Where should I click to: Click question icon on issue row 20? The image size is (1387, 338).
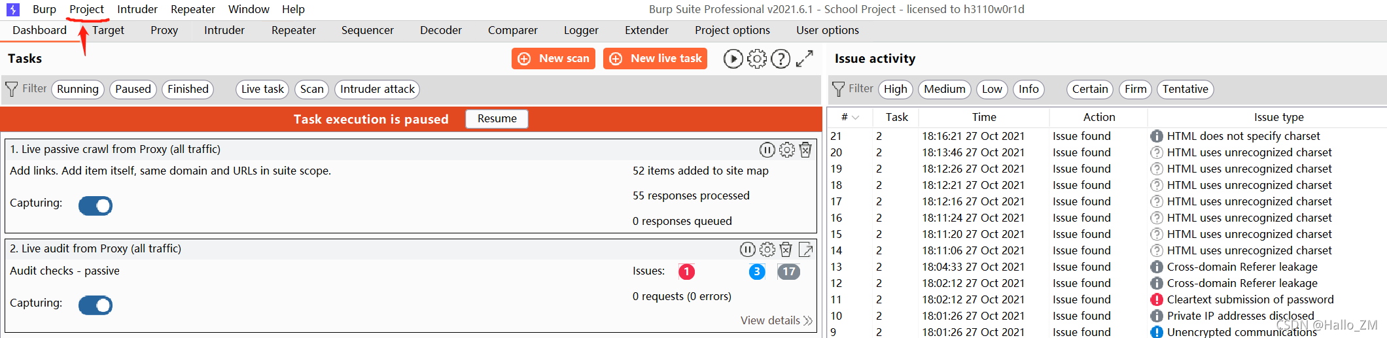pos(1157,152)
